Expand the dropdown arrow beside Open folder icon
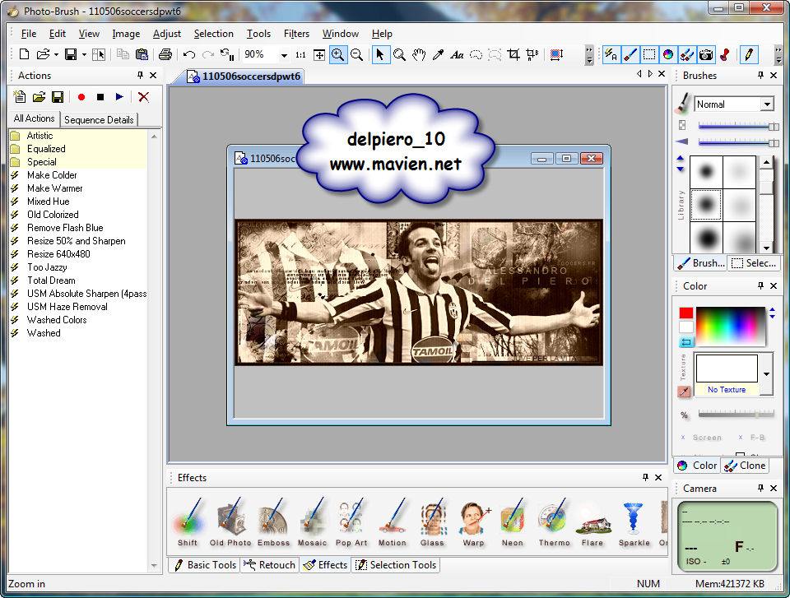 56,55
